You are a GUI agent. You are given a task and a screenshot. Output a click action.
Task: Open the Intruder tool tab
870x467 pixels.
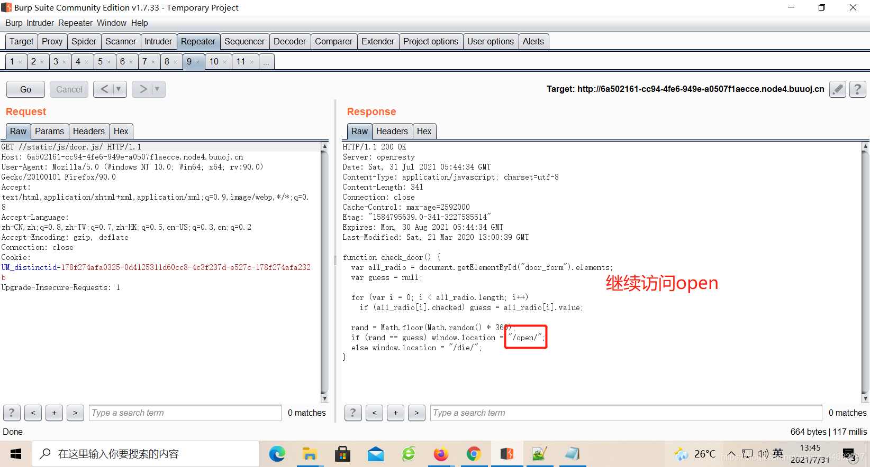click(158, 41)
